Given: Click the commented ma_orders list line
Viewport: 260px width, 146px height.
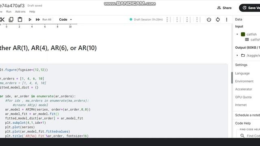Looking at the screenshot, I should coord(23,83).
